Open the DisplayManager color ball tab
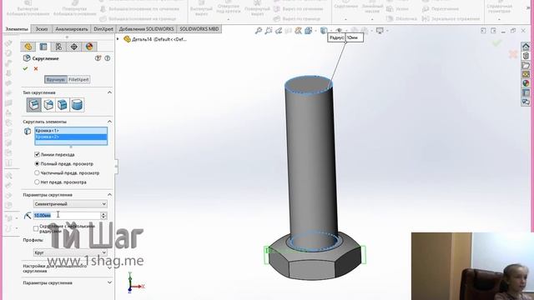This screenshot has height=300, width=534. tap(89, 47)
